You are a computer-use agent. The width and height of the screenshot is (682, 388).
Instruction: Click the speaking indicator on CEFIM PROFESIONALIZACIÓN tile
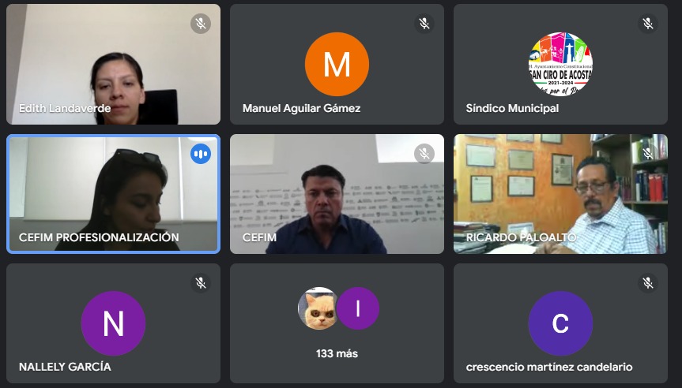coord(201,154)
